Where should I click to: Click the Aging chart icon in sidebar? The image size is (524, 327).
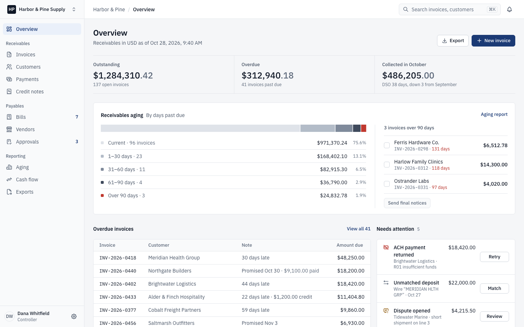(9, 167)
